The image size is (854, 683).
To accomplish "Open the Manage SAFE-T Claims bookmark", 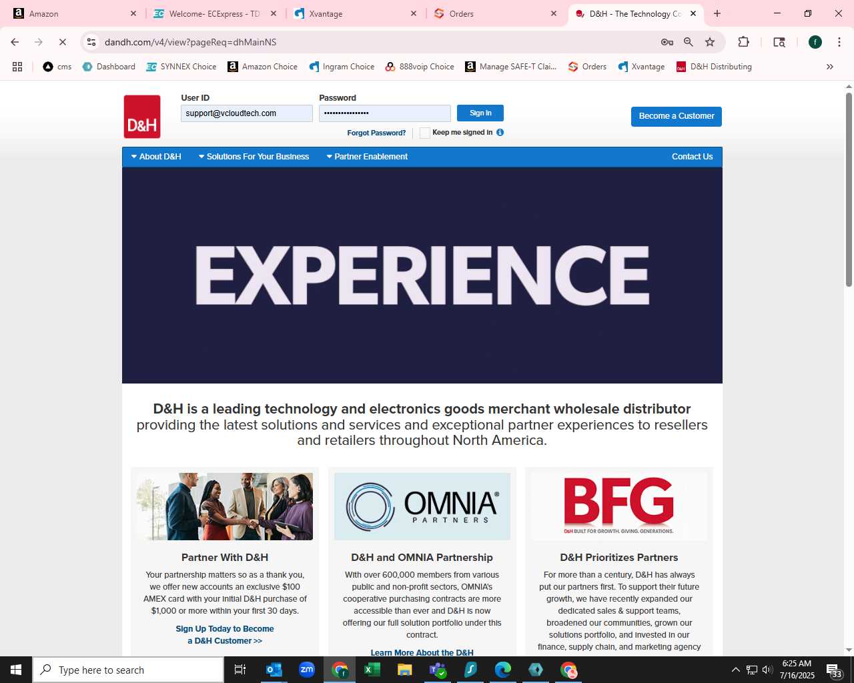I will pyautogui.click(x=511, y=67).
